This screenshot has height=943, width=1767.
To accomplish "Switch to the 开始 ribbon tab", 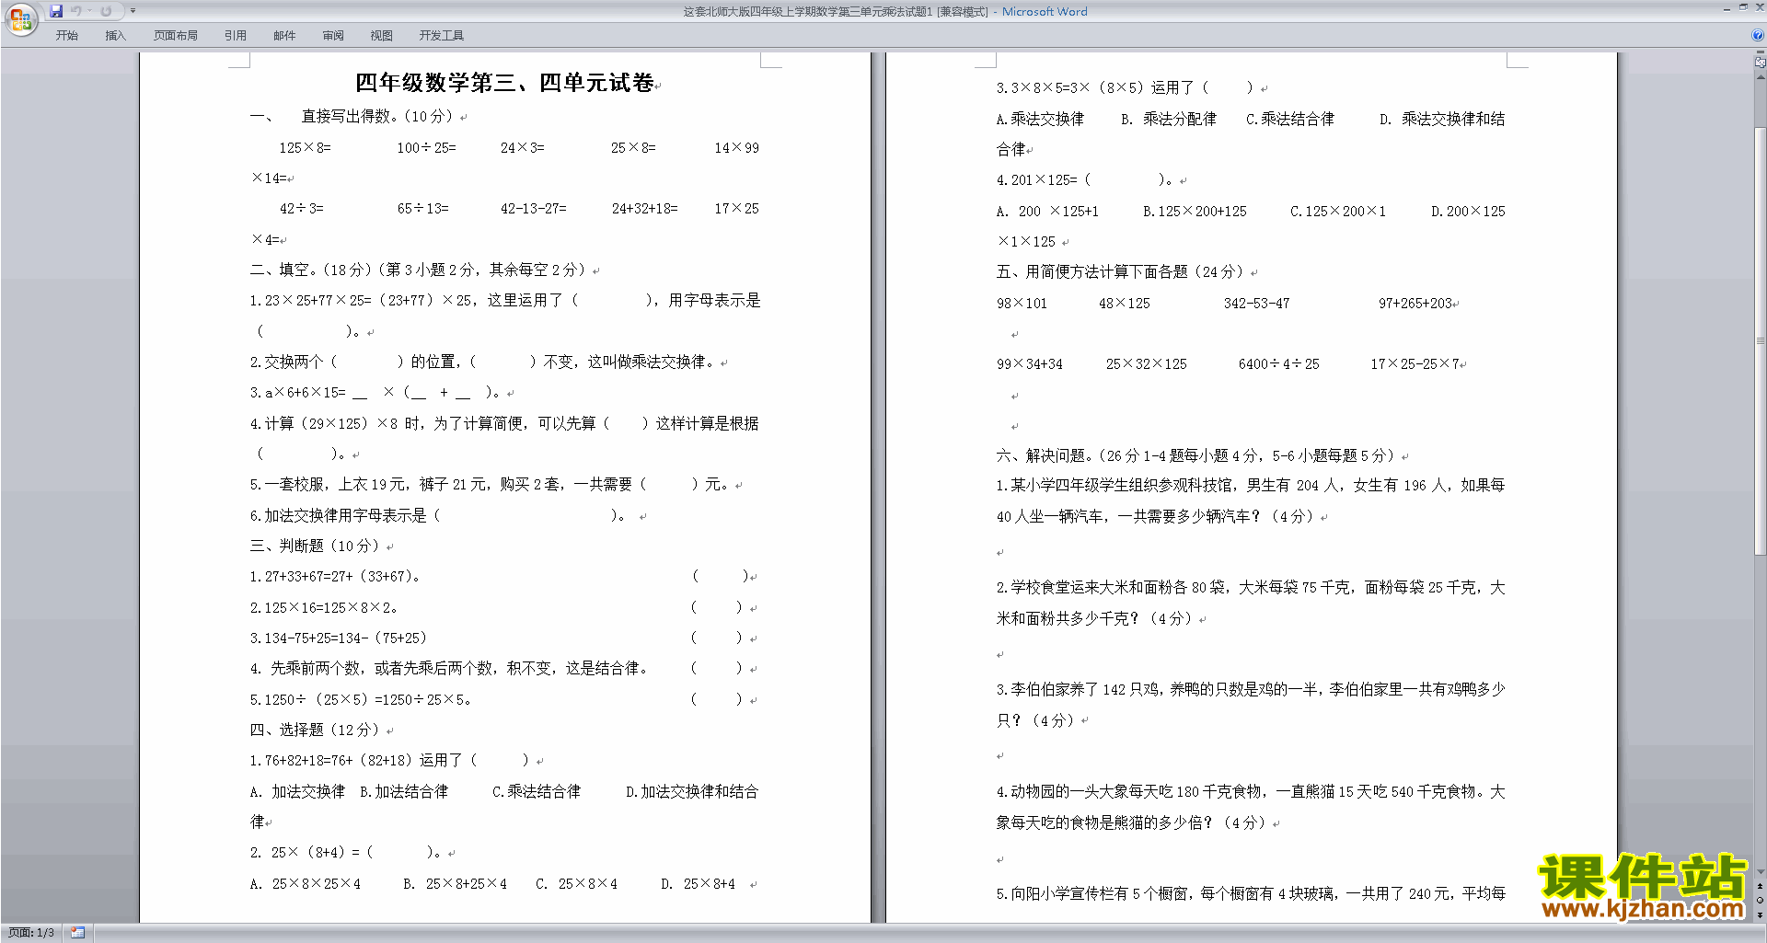I will (x=66, y=36).
